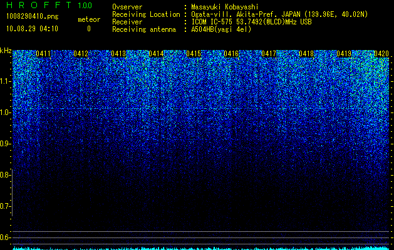The height and width of the screenshot is (250, 394).
Task: Click the Receiving Location label
Action: point(146,14)
